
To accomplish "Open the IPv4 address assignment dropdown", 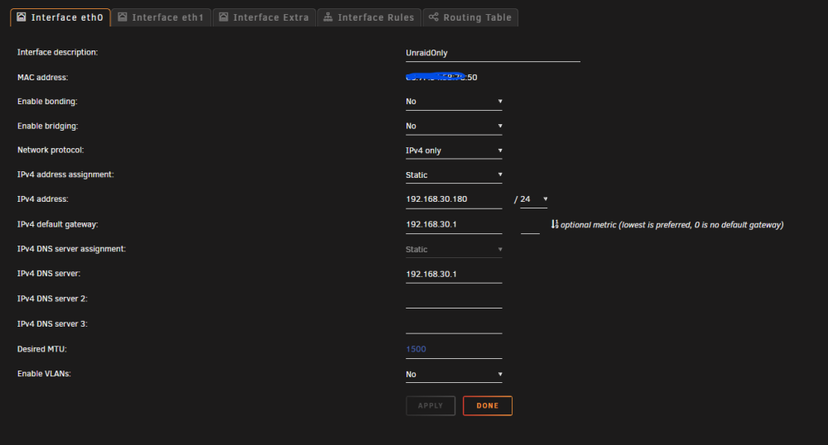I will tap(454, 175).
